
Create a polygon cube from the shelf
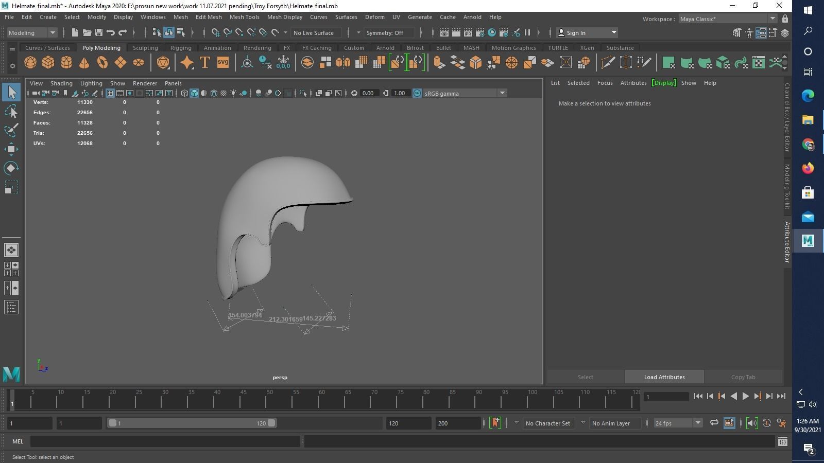(48, 63)
